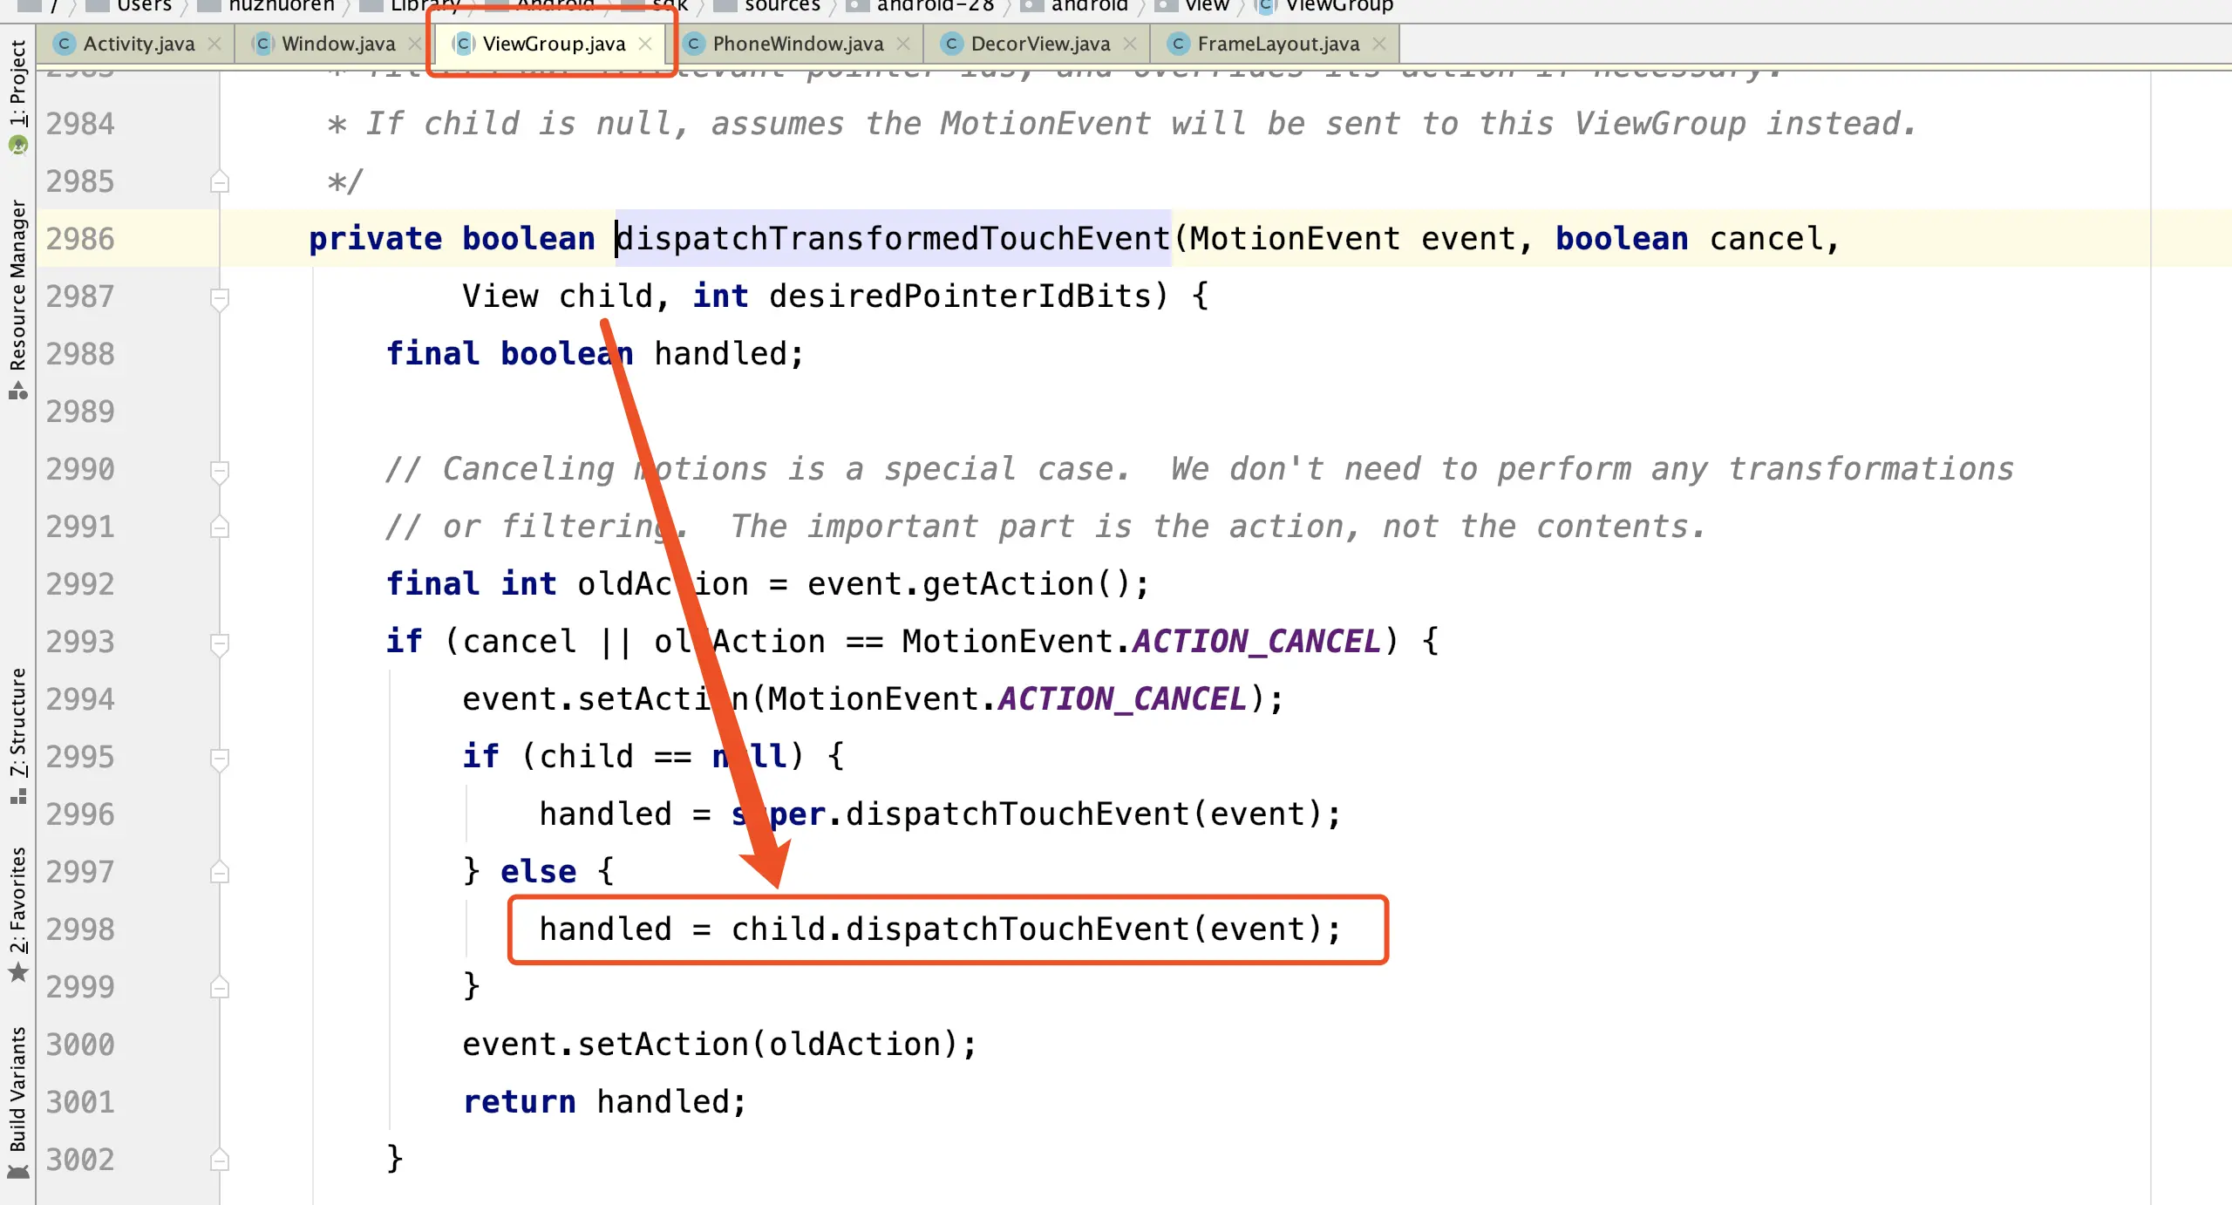Collapse the method fold at line 2987

pyautogui.click(x=220, y=298)
